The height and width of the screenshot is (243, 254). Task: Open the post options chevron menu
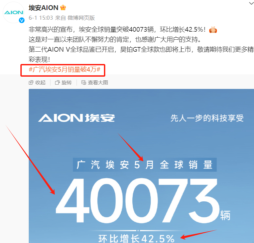[252, 3]
